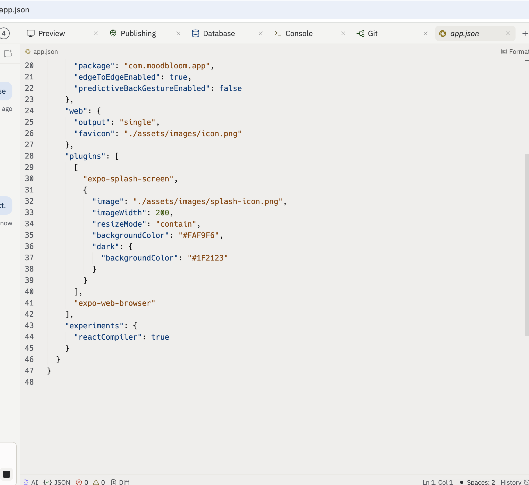Click the "com.moodbloom.app" package value
This screenshot has width=529, height=485.
pyautogui.click(x=167, y=66)
